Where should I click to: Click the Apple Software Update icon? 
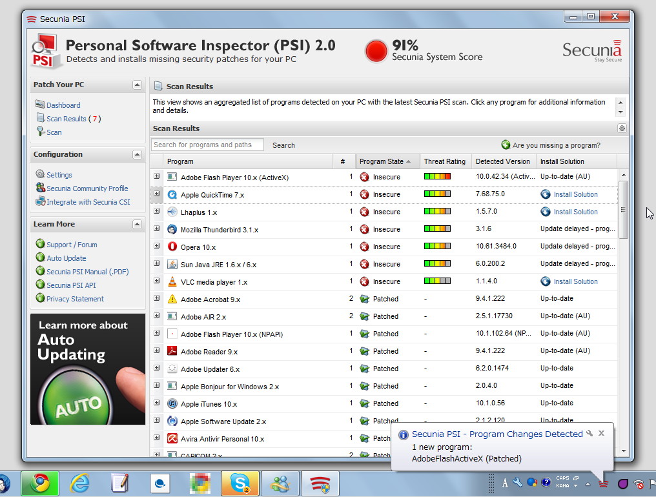[x=172, y=421]
